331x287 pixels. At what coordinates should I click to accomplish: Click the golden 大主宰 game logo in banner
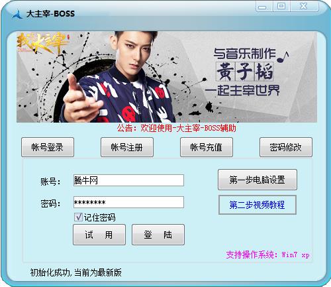(42, 43)
